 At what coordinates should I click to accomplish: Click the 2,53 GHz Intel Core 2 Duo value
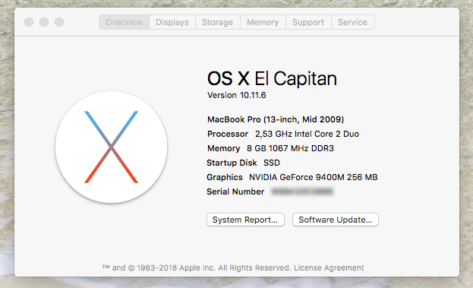pos(307,134)
